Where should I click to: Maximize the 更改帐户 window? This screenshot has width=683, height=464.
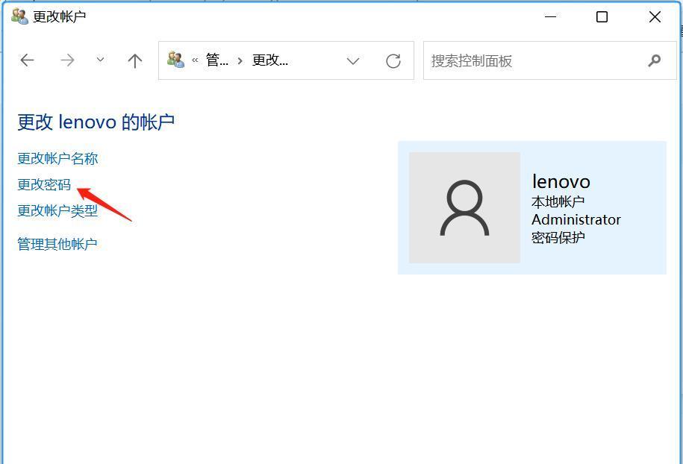(602, 17)
